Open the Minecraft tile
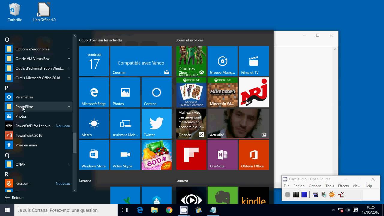Screen dimensions: 384x216 (223, 92)
